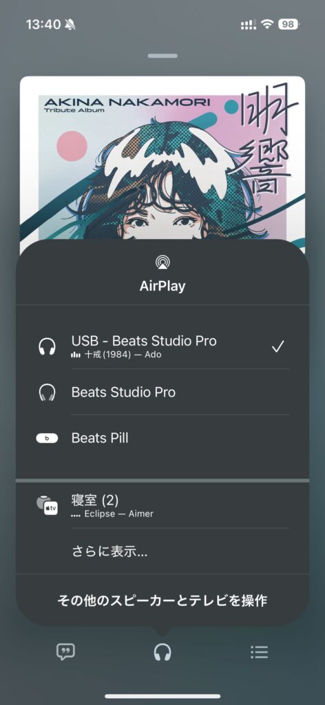The height and width of the screenshot is (705, 325).
Task: Choose Beats Pill as audio output
Action: 162,438
